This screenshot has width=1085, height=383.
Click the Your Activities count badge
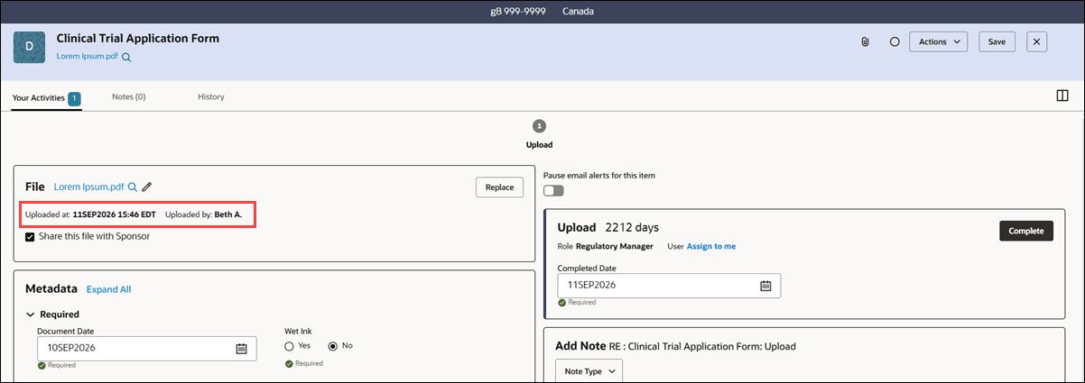click(75, 98)
